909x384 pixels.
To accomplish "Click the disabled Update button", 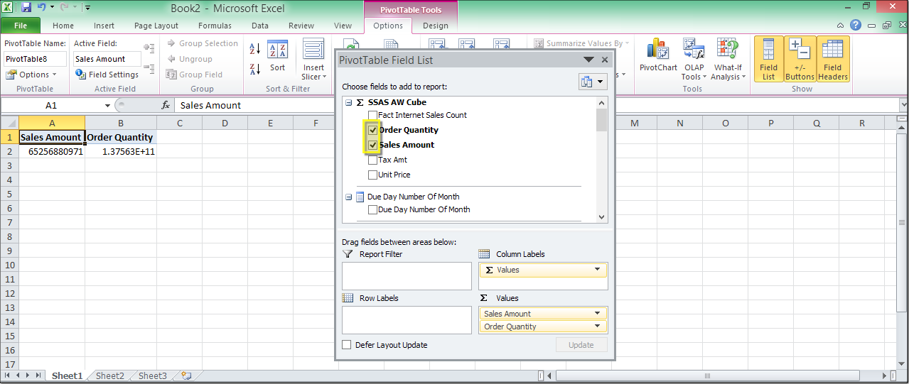I will click(581, 345).
